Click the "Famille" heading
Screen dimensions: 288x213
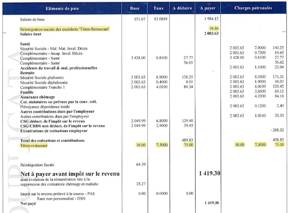[x=27, y=92]
